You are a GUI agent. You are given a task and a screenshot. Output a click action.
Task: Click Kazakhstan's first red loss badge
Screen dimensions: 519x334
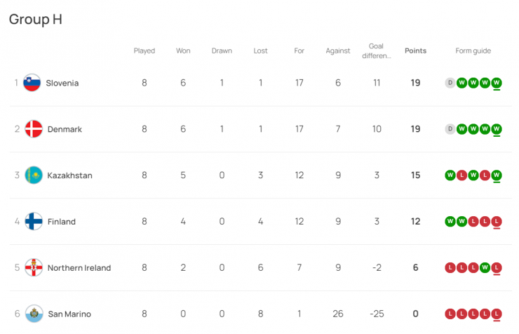[461, 175]
